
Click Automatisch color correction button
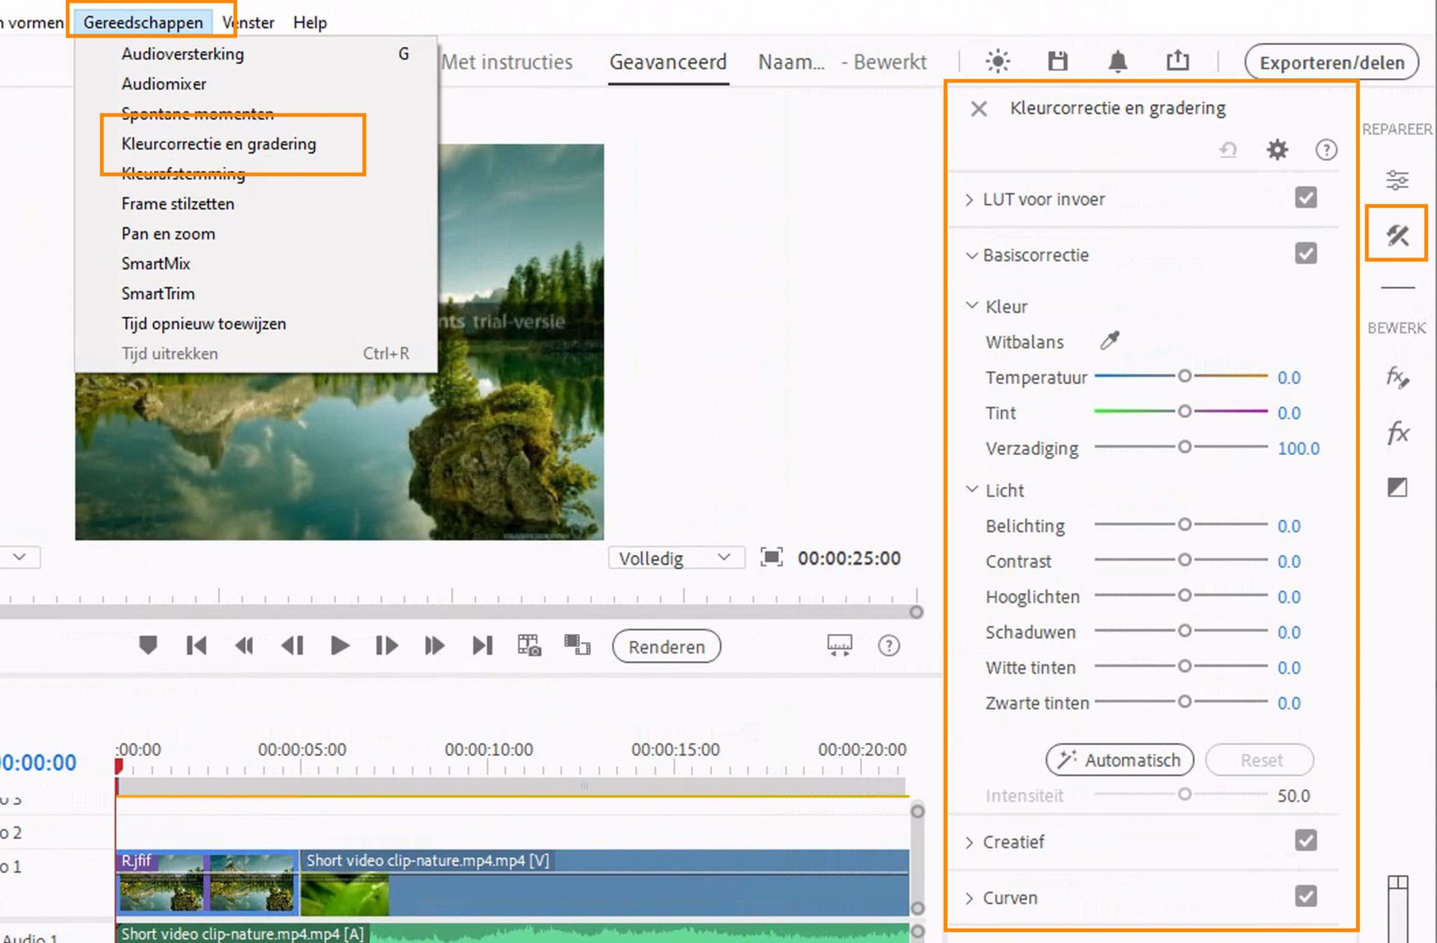pos(1120,760)
